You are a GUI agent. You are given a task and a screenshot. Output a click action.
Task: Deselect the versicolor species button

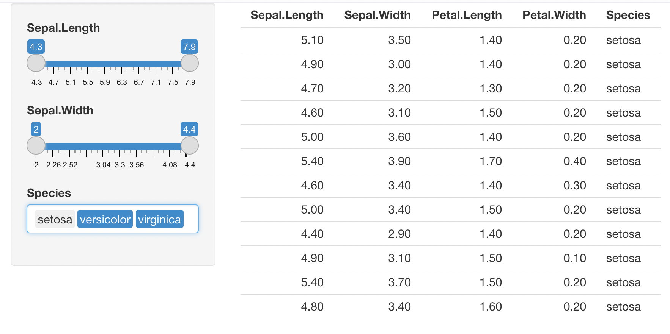click(x=105, y=219)
